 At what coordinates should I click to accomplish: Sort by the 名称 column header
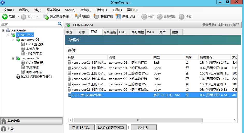pos(88,57)
